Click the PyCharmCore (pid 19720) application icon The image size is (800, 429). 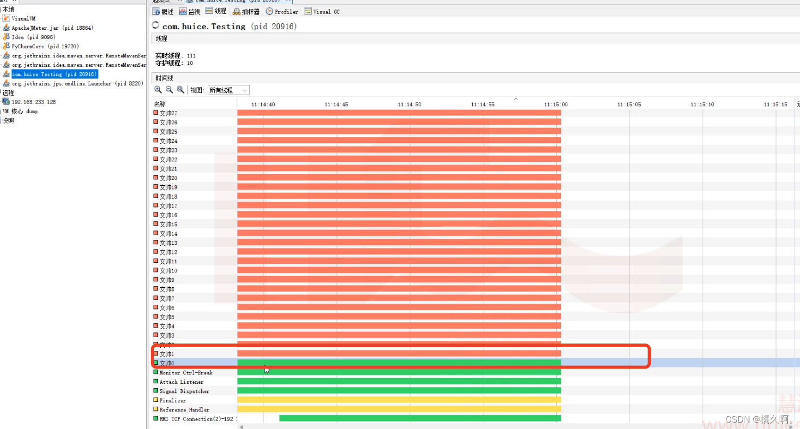[6, 46]
